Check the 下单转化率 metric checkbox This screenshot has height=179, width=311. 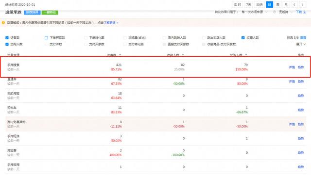(x=86, y=38)
